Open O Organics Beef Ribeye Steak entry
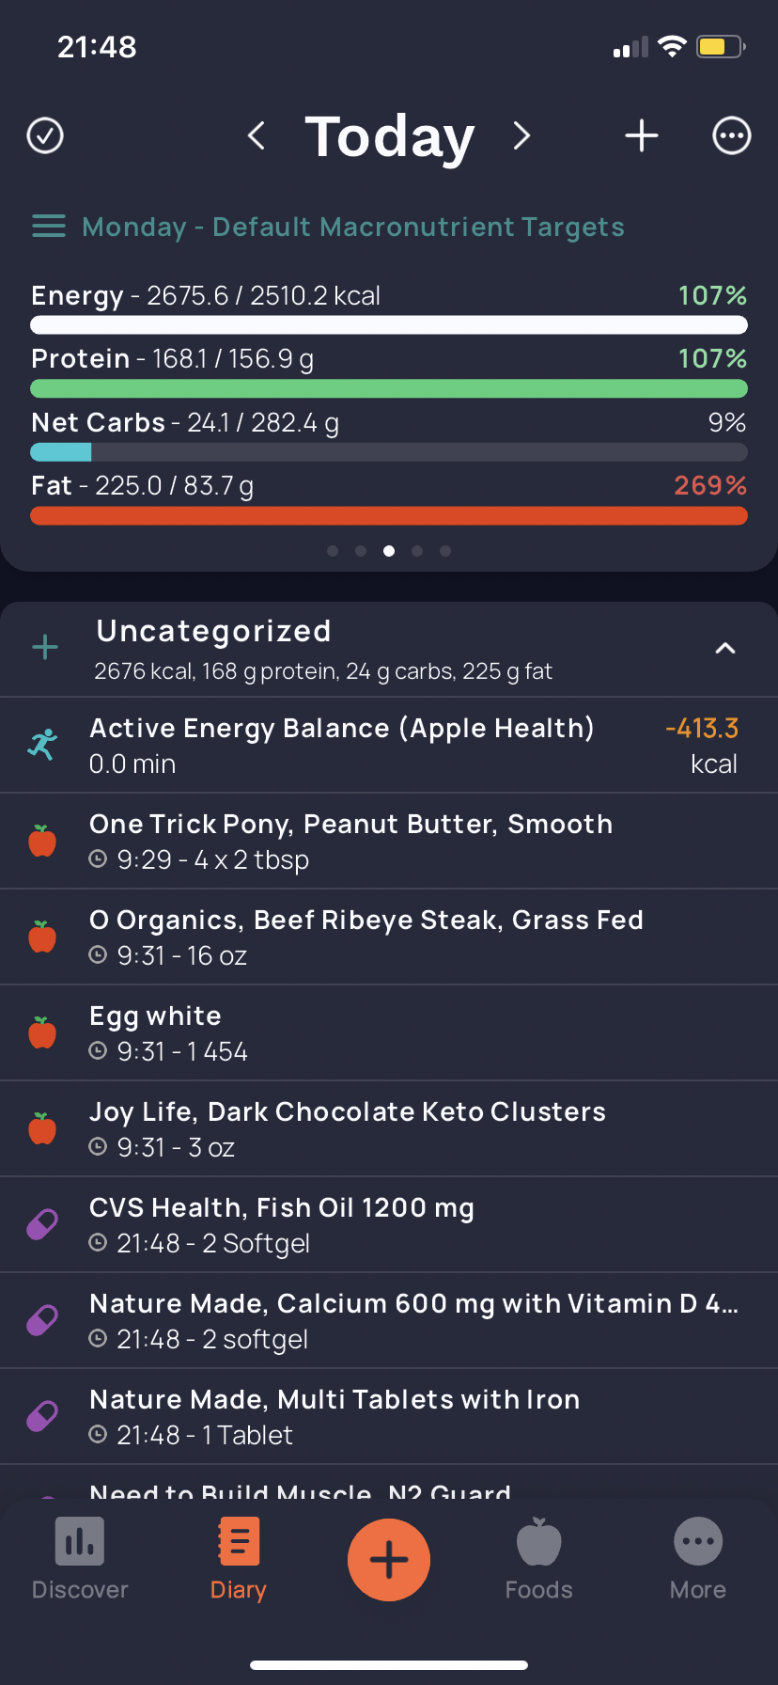 (389, 937)
